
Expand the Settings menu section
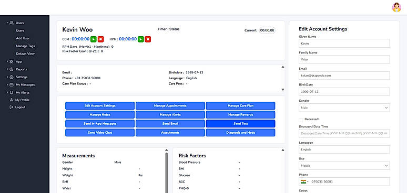[8, 77]
